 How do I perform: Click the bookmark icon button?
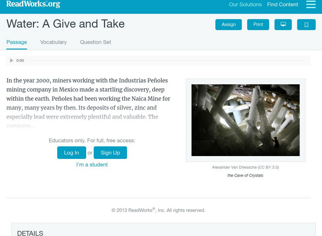pos(306,24)
